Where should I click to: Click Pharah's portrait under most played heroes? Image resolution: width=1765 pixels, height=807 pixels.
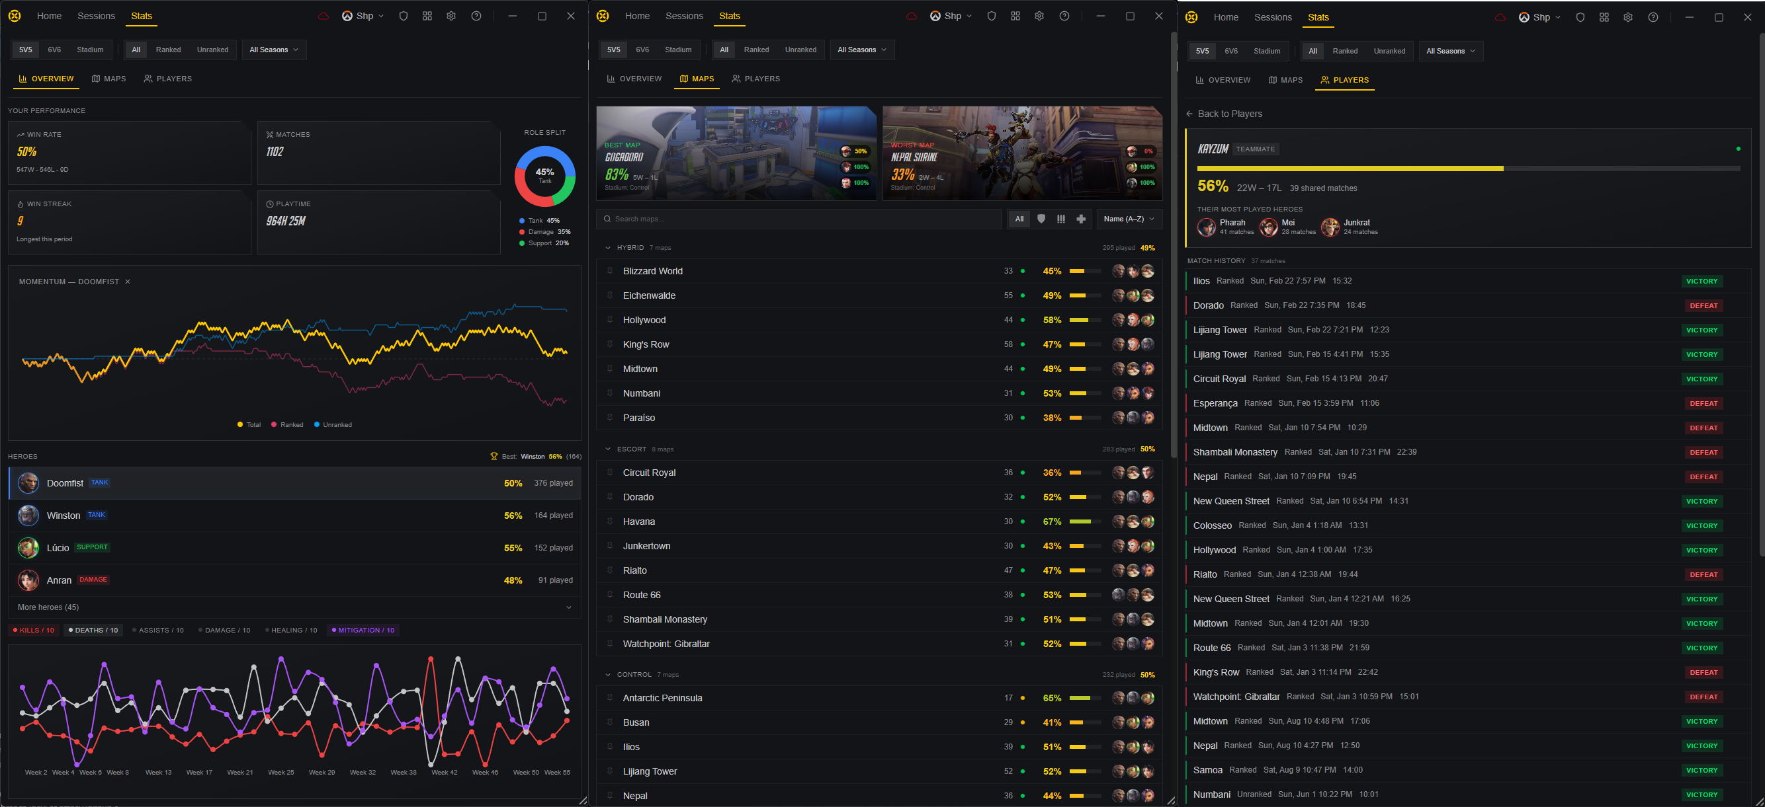pos(1206,227)
